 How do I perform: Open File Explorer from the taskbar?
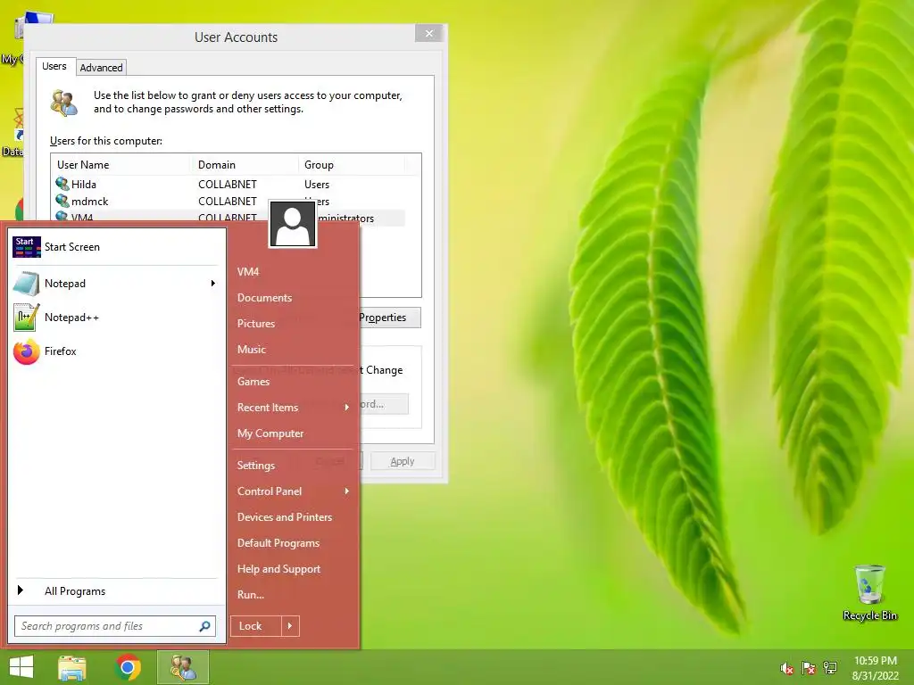pos(71,667)
